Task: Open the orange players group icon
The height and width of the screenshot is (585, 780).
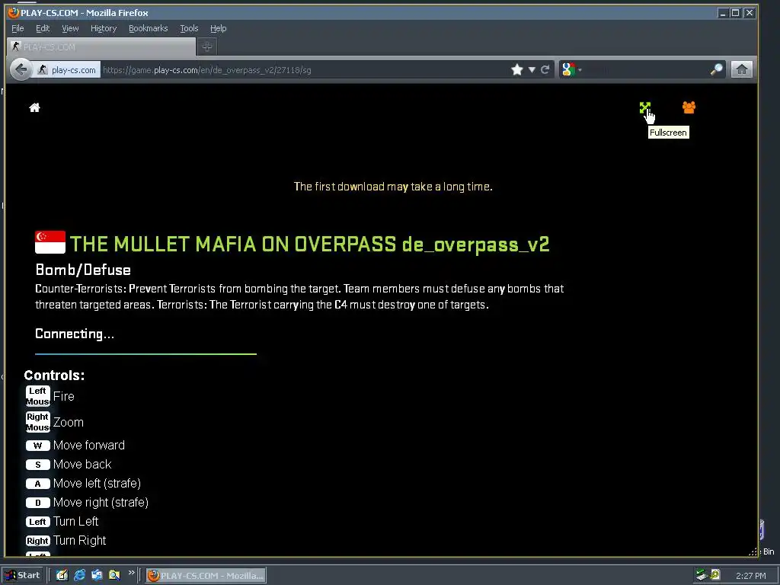Action: click(x=689, y=107)
